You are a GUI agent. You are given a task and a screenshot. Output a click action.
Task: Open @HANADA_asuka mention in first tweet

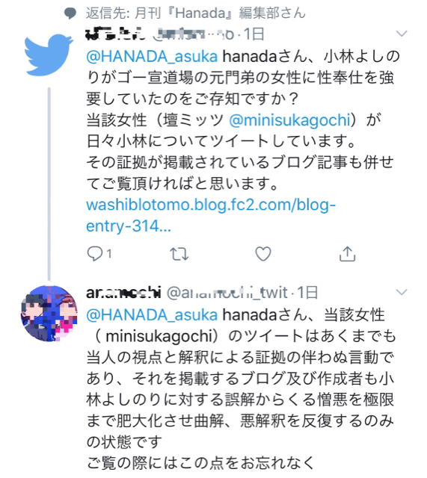(152, 57)
